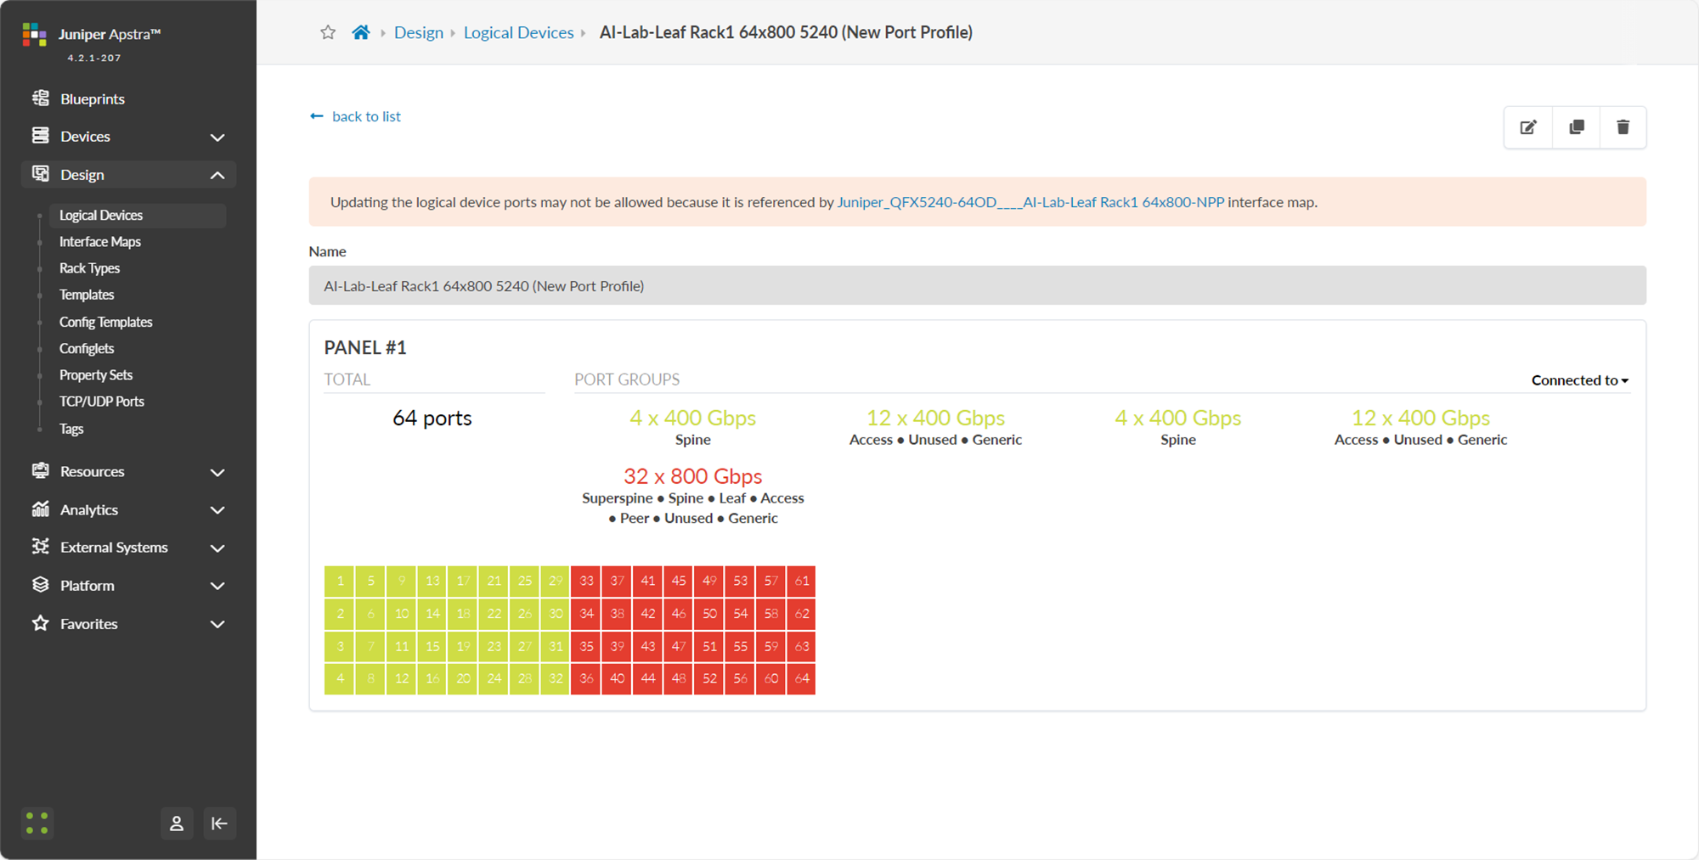Clone the logical device with copy icon
This screenshot has height=860, width=1699.
(x=1576, y=127)
